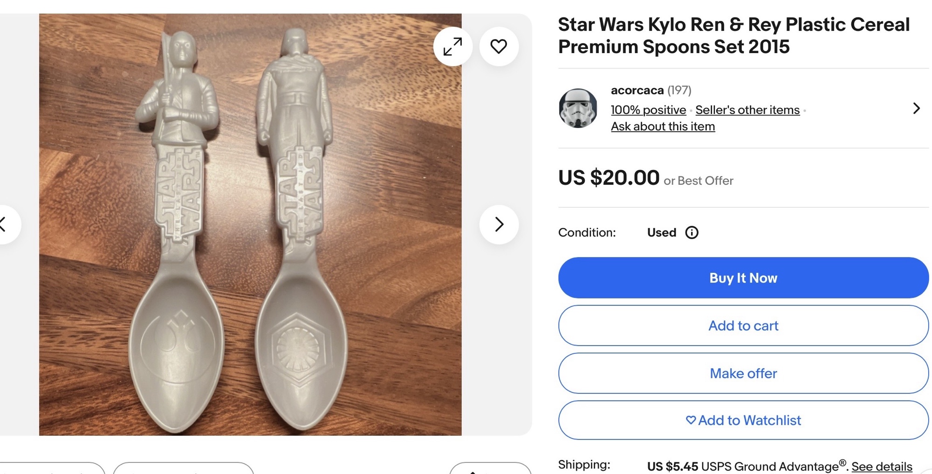Go to the next product image
The image size is (932, 474).
click(x=499, y=224)
